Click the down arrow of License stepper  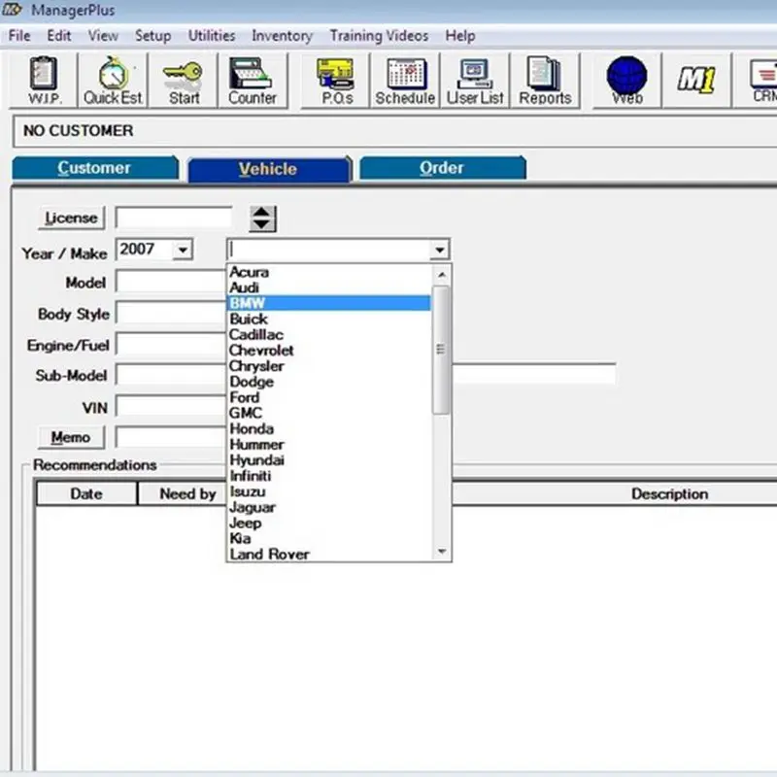click(262, 224)
